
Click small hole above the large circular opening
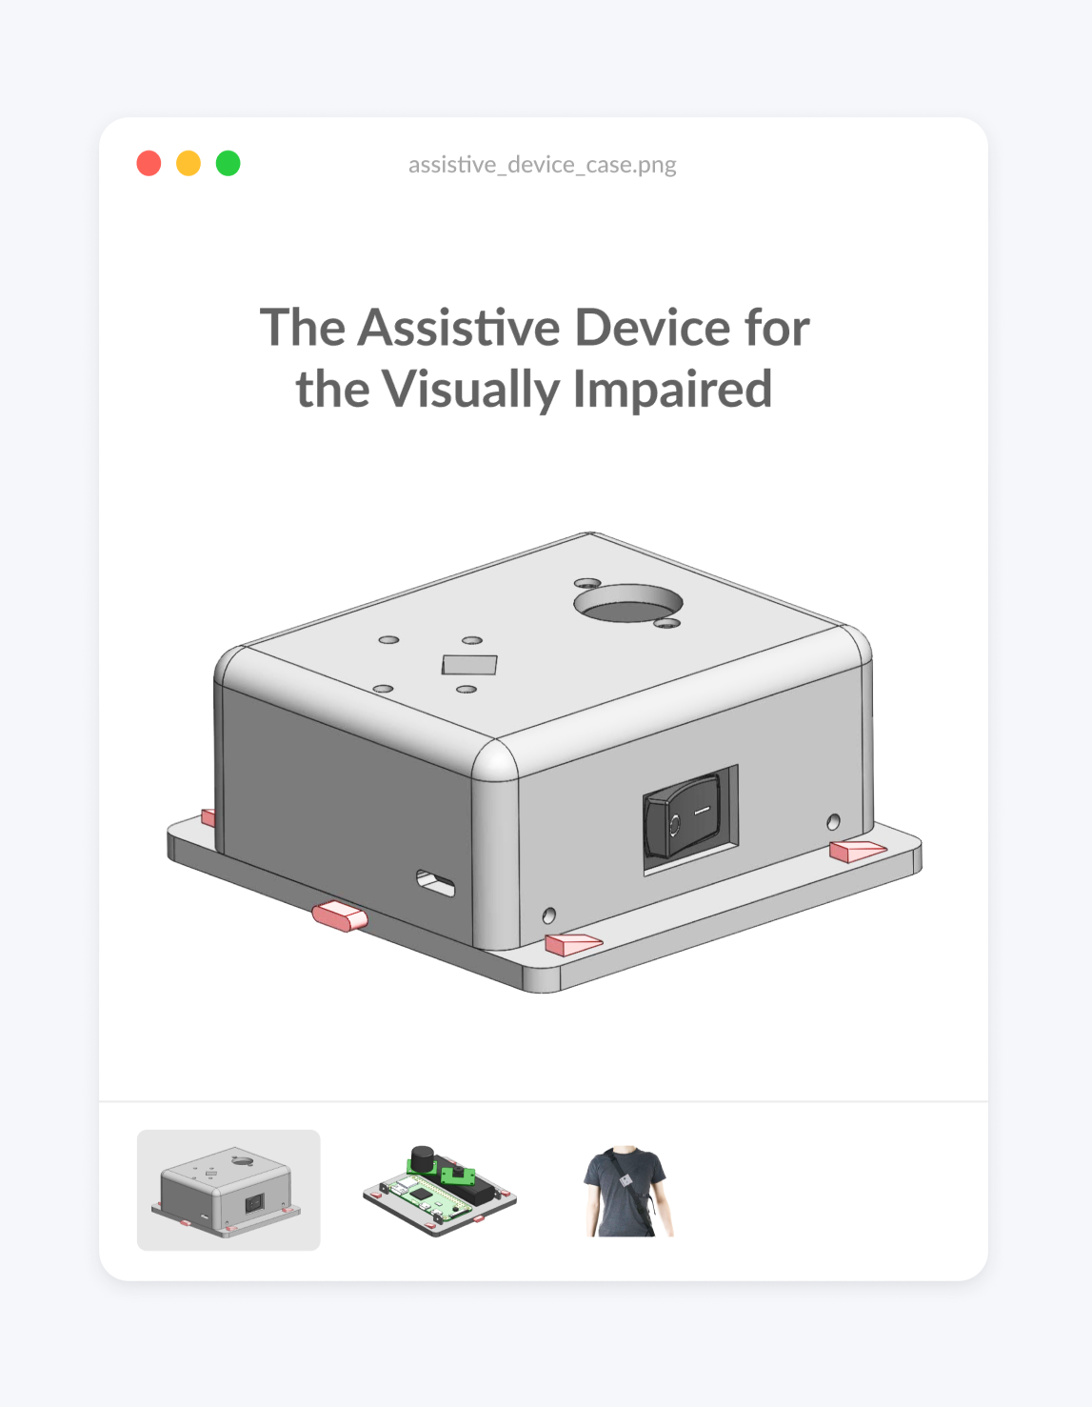pos(587,582)
